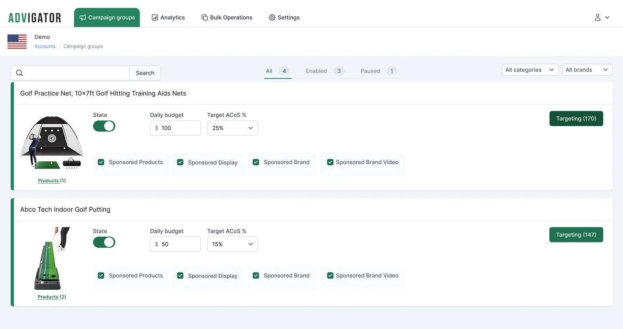Open Bulk Operations via its copy icon
Image resolution: width=623 pixels, height=329 pixels.
[205, 17]
